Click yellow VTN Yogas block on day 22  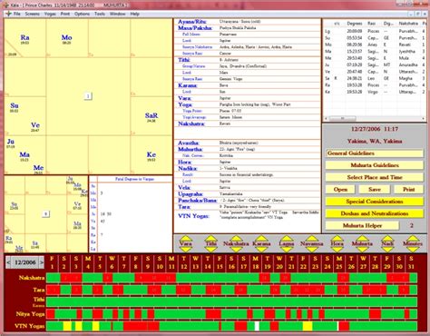[308, 326]
